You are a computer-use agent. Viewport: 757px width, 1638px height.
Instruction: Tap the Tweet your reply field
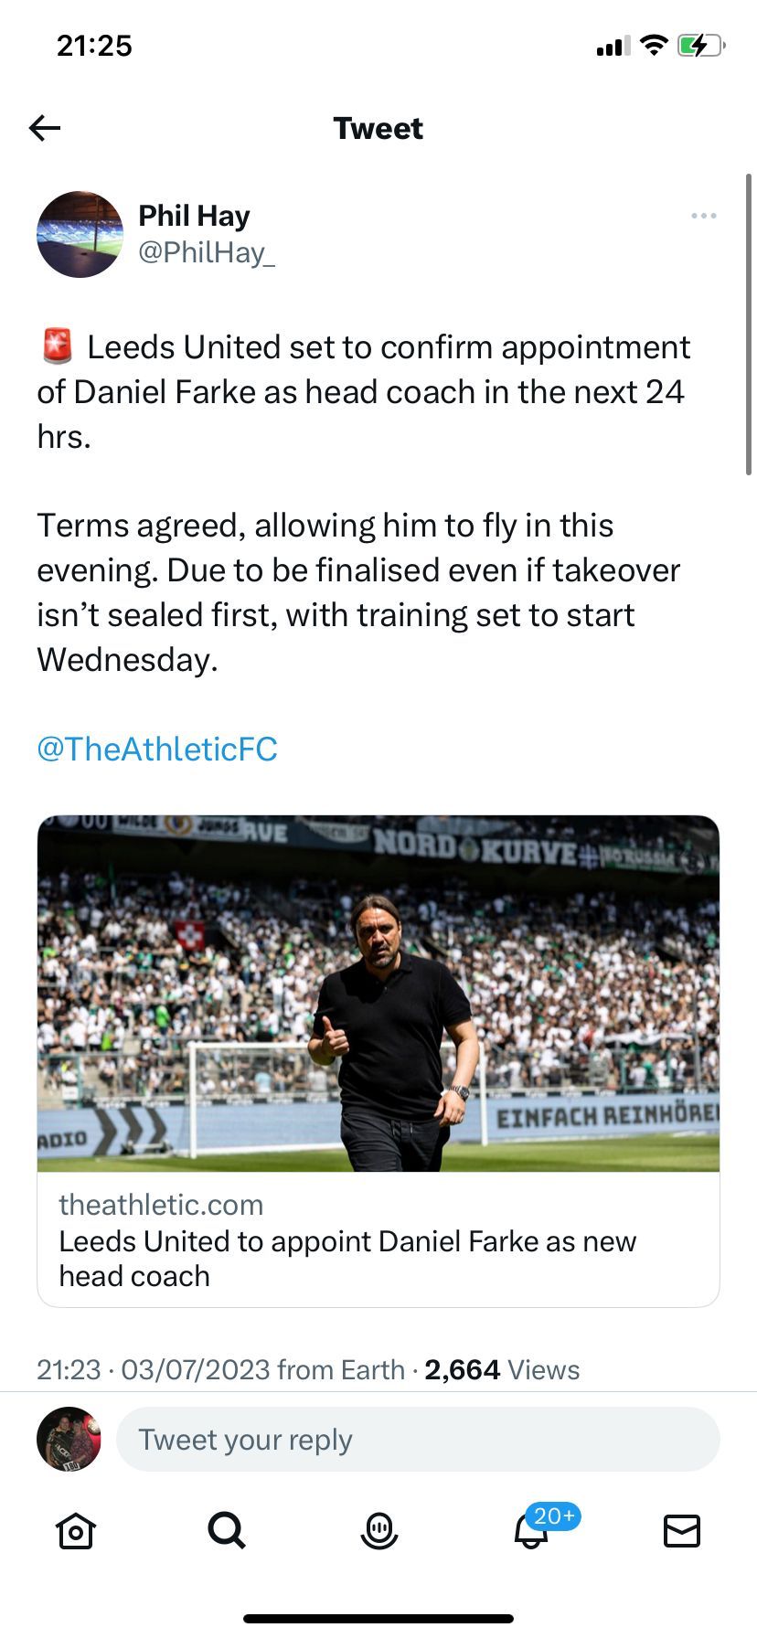click(x=418, y=1440)
